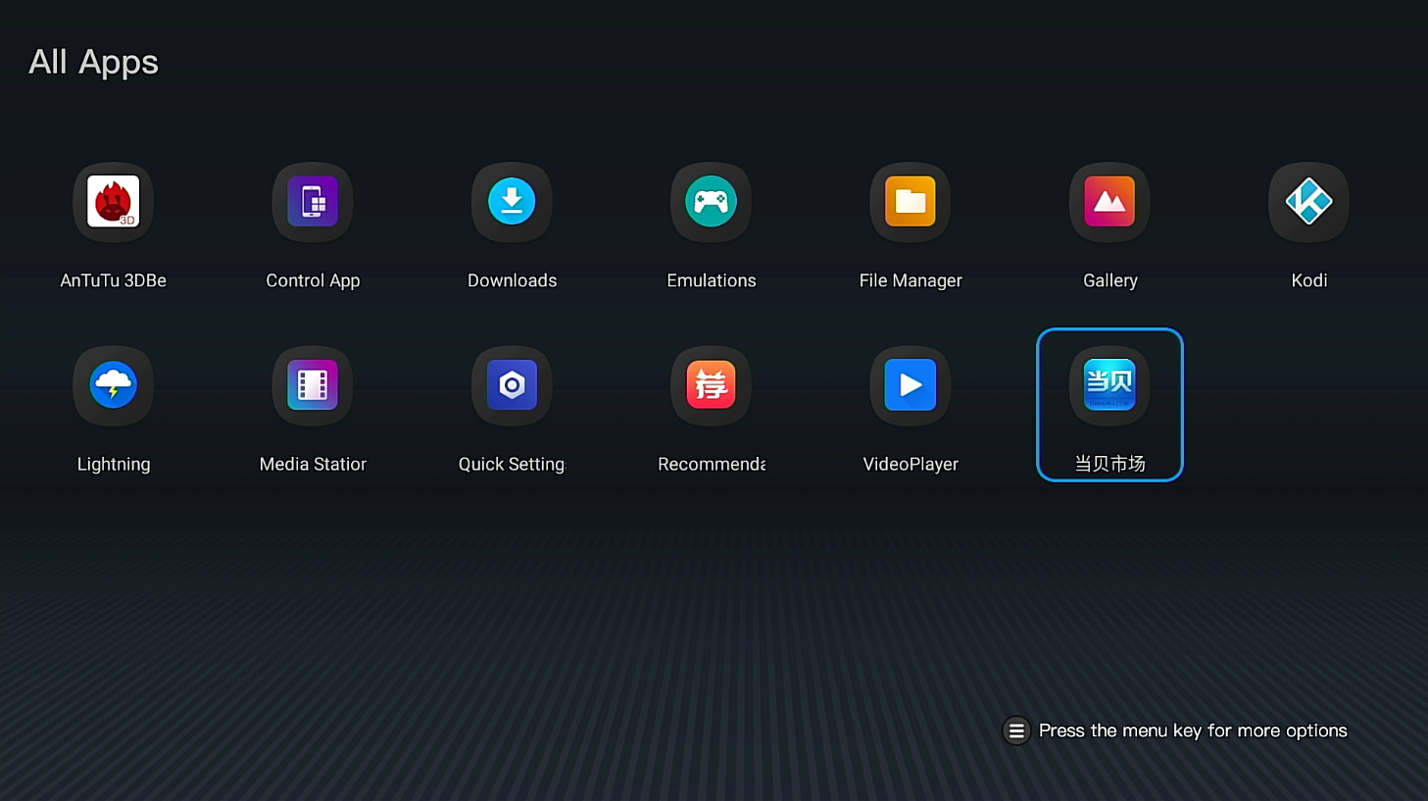Open the Quick Settings app icon
The width and height of the screenshot is (1428, 801).
click(512, 385)
